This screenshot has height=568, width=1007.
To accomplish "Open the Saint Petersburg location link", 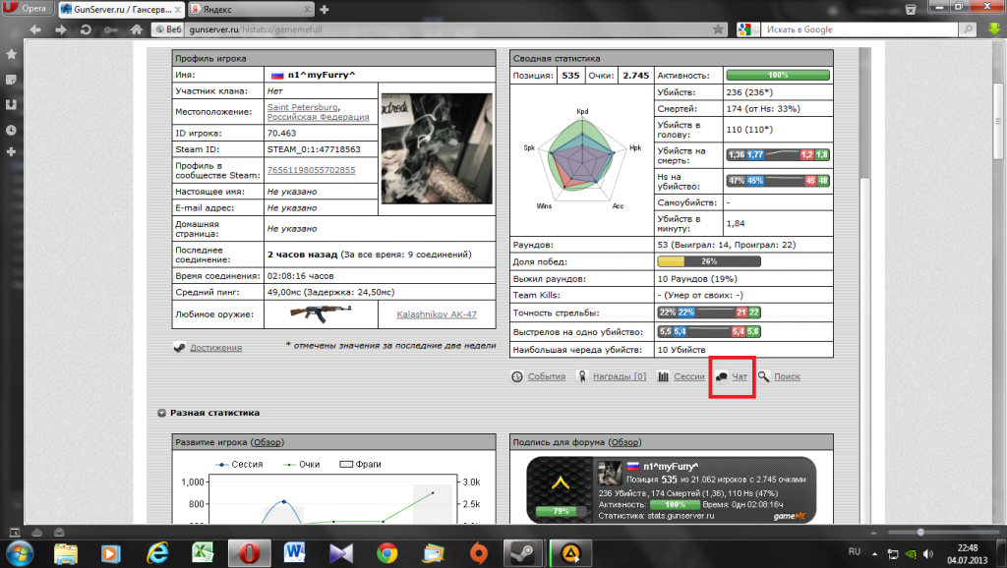I will pyautogui.click(x=303, y=106).
